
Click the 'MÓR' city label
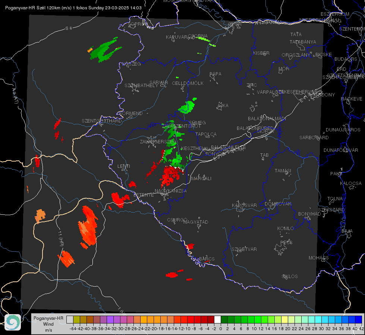tap(284, 68)
